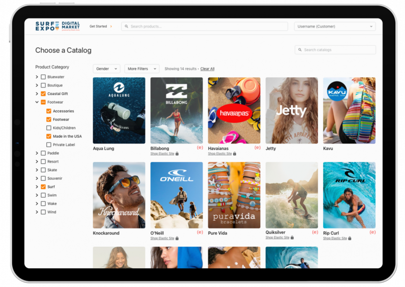Screen dimensions: 405x287
Task: Open Shop Elastic Site under Billabong
Action: [162, 154]
